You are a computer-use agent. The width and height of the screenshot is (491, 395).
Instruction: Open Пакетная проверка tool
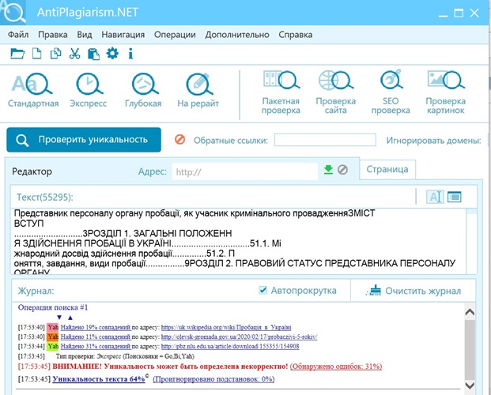point(281,92)
